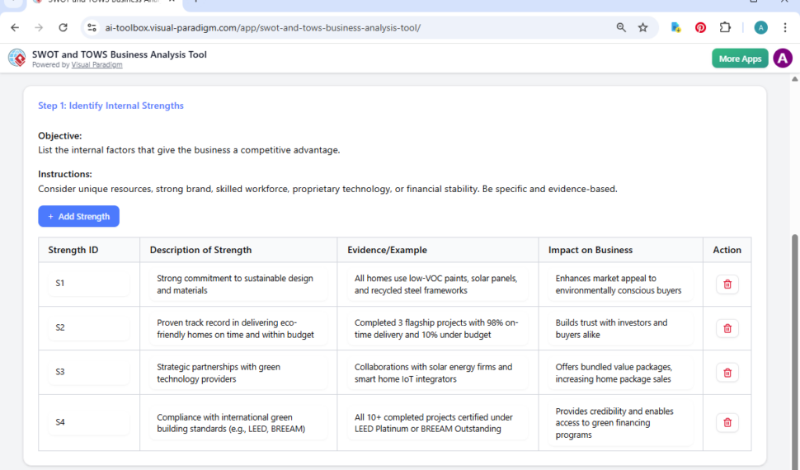The height and width of the screenshot is (470, 800).
Task: Remove the S4 row via trash icon
Action: click(x=727, y=423)
